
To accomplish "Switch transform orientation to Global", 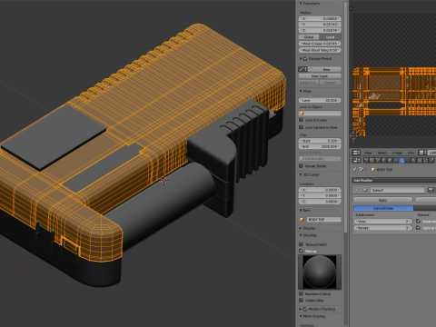I will tap(309, 37).
